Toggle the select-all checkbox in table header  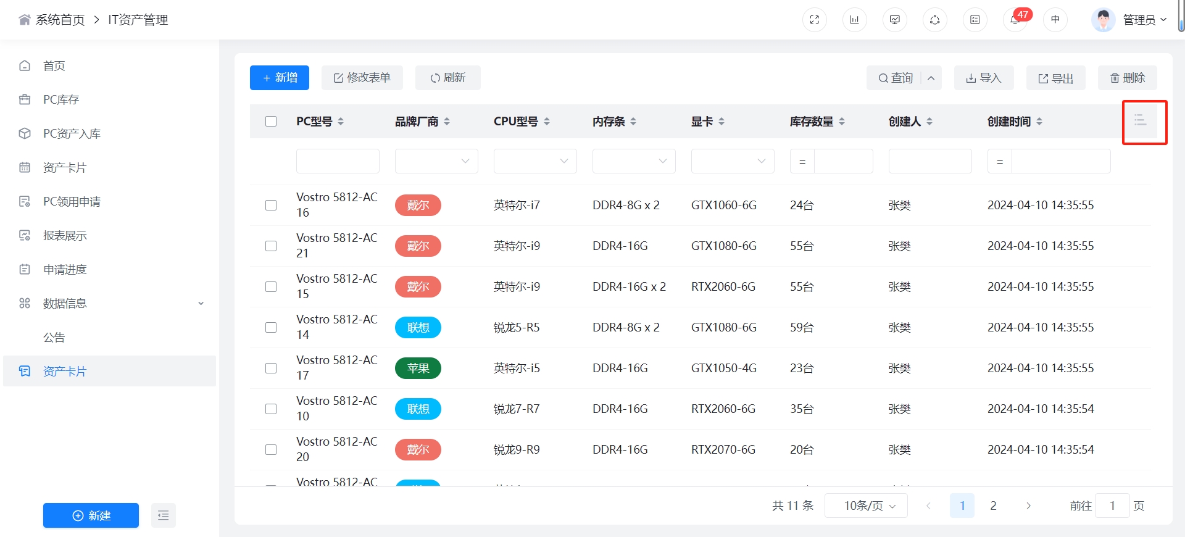[x=271, y=122]
